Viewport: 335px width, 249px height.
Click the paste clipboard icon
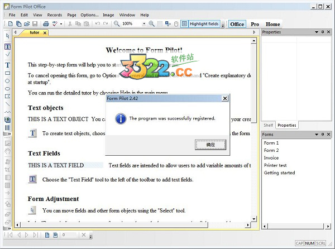point(87,23)
